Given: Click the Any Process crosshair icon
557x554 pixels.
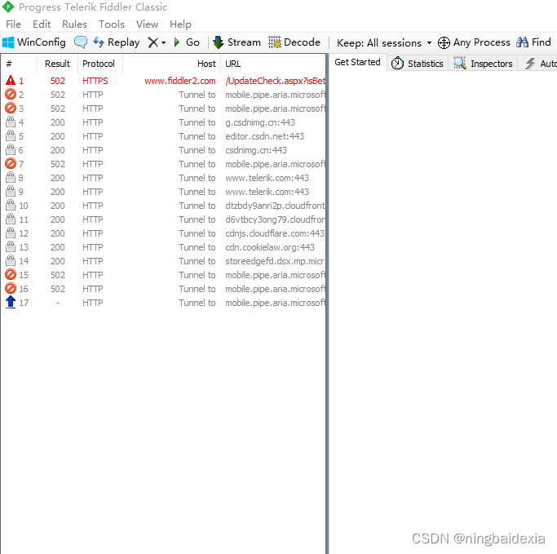Looking at the screenshot, I should click(444, 42).
